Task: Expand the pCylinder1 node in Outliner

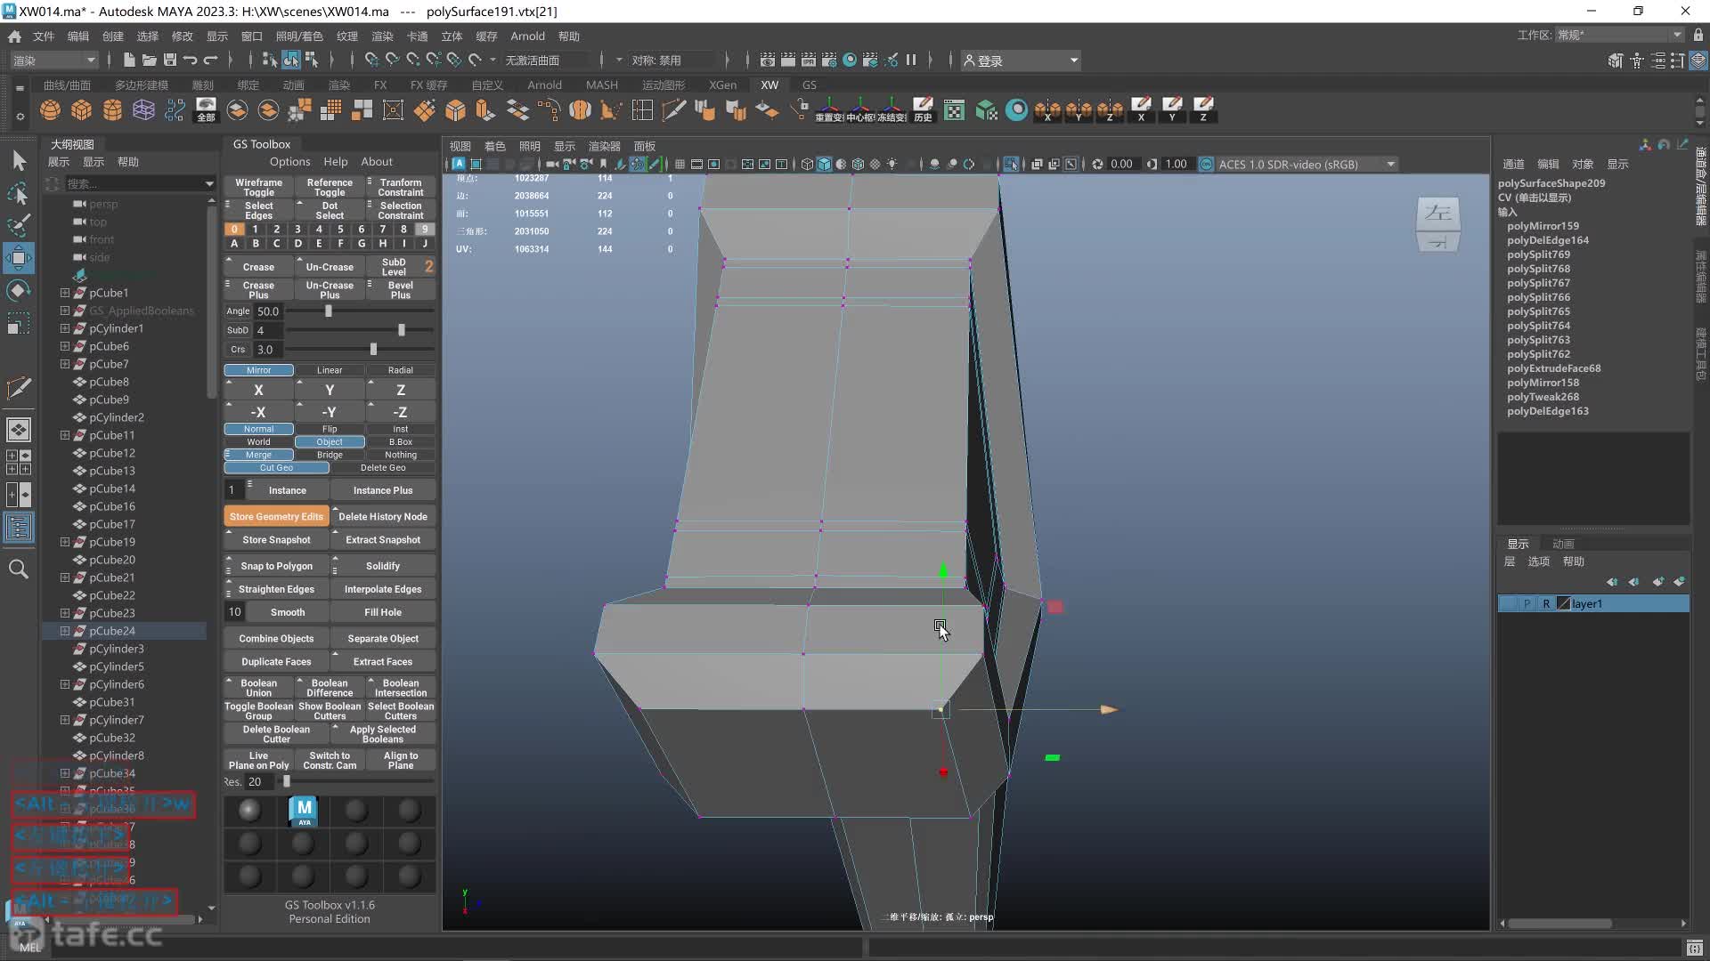Action: click(64, 328)
